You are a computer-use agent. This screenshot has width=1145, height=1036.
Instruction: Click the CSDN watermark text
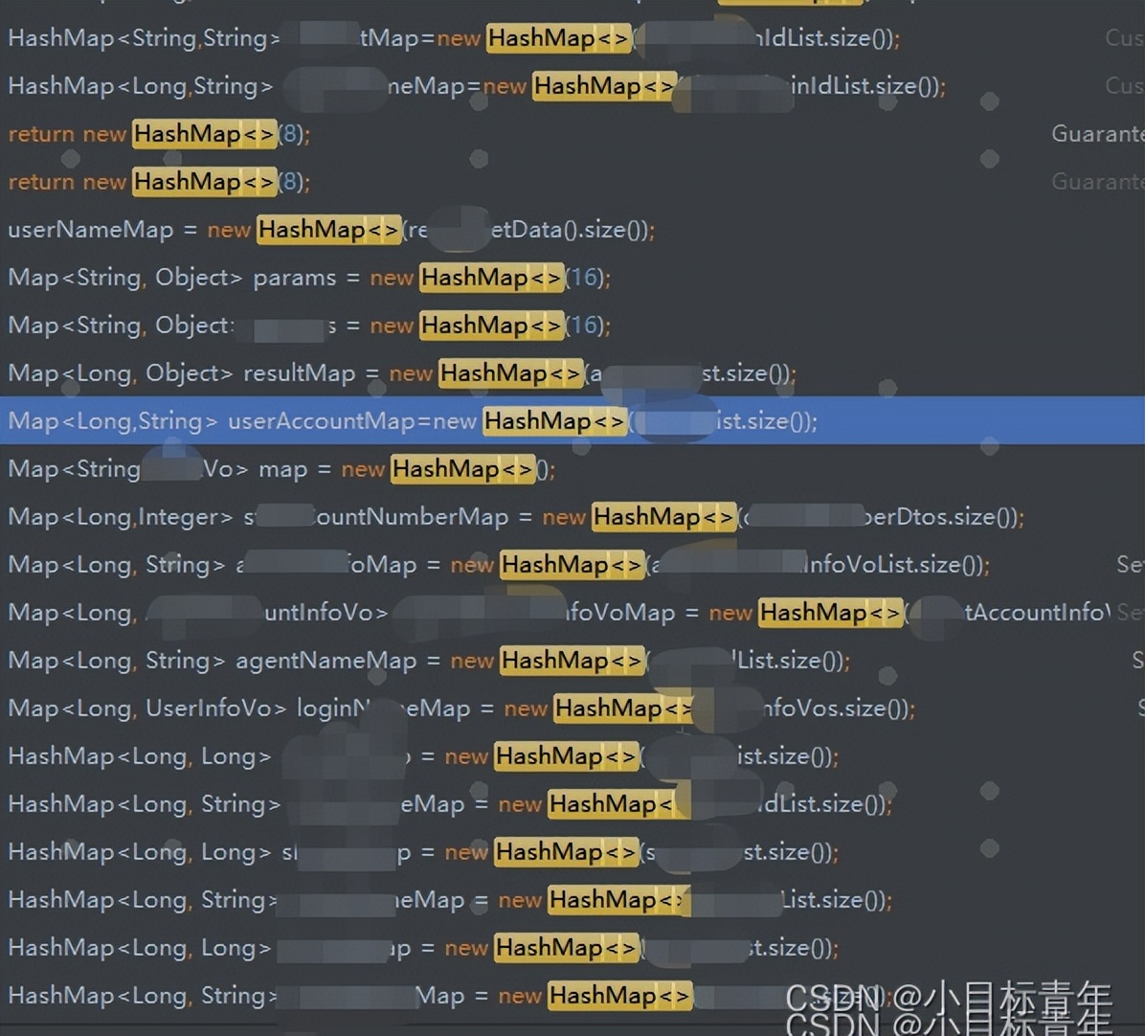(948, 1005)
